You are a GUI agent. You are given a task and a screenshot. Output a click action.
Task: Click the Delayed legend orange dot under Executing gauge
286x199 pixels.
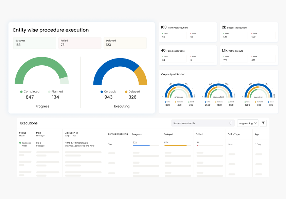(x=126, y=92)
